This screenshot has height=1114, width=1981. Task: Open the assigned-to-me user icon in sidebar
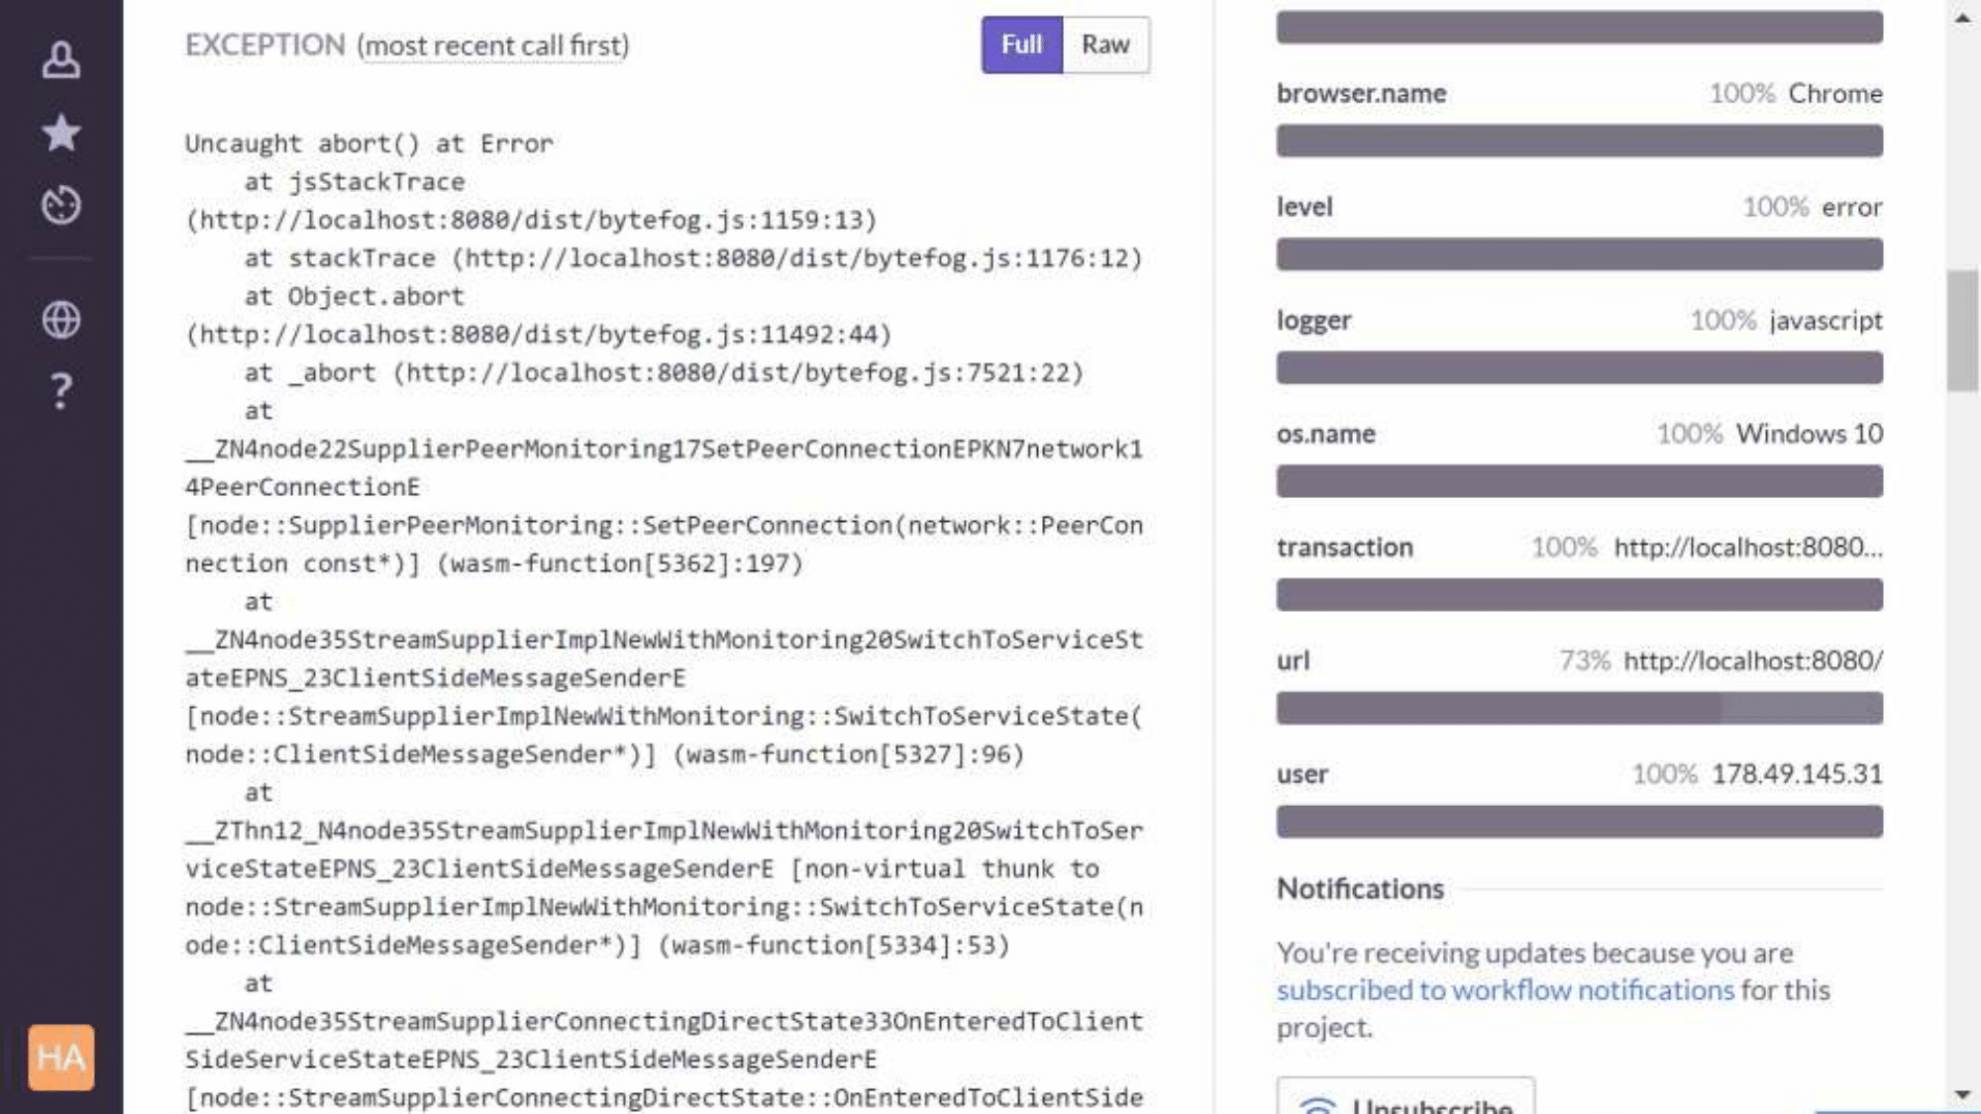[x=60, y=59]
